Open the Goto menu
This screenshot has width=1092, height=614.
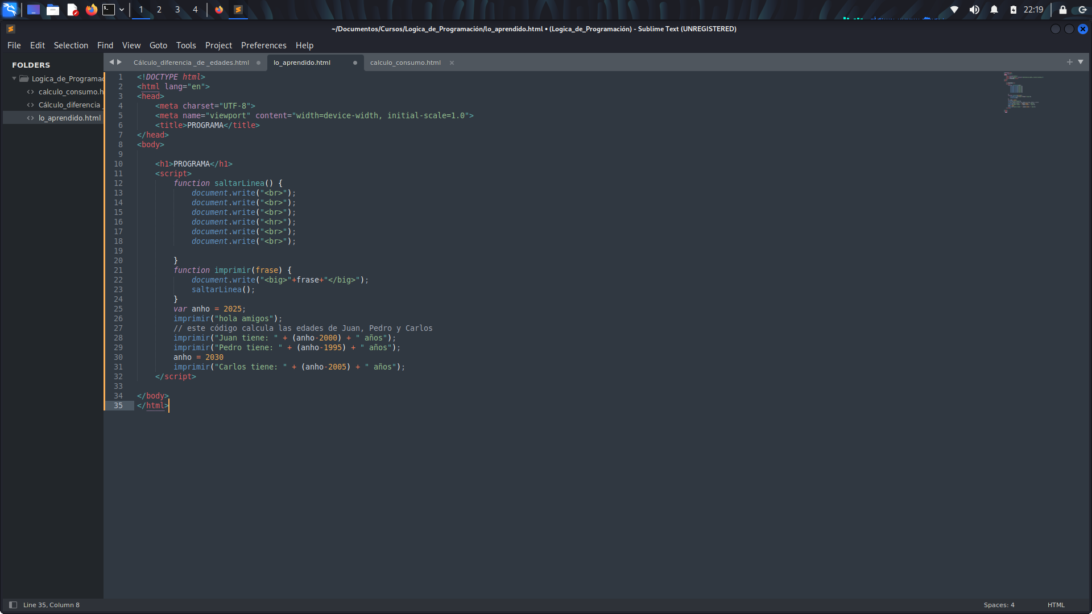click(158, 45)
